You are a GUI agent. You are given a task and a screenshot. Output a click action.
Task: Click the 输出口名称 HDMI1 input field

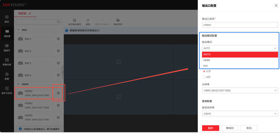240,25
